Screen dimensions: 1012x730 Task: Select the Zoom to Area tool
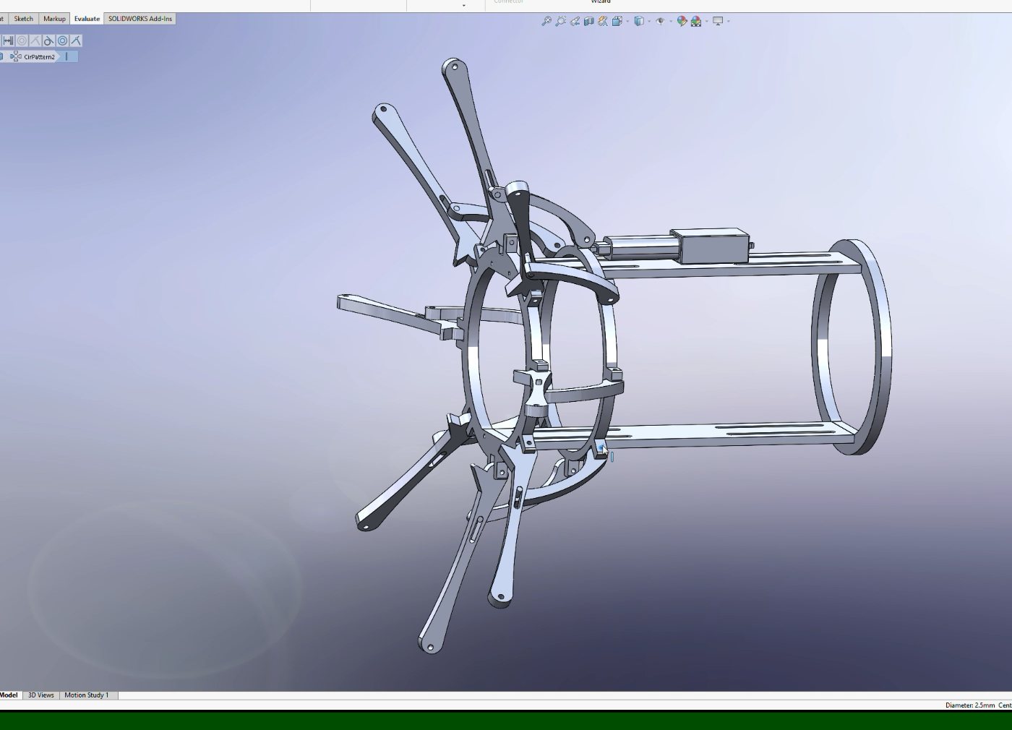pos(560,22)
